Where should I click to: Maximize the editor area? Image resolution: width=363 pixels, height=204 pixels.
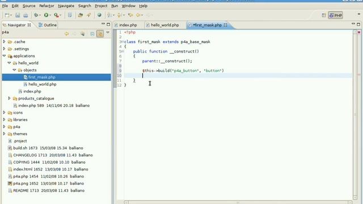[358, 24]
